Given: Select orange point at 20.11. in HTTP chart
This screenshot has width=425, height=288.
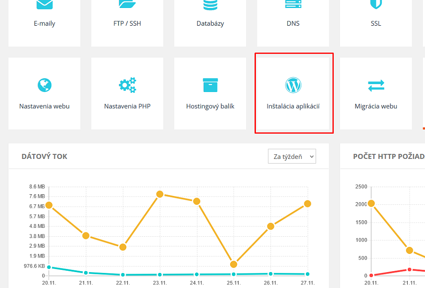Looking at the screenshot, I should tap(371, 203).
